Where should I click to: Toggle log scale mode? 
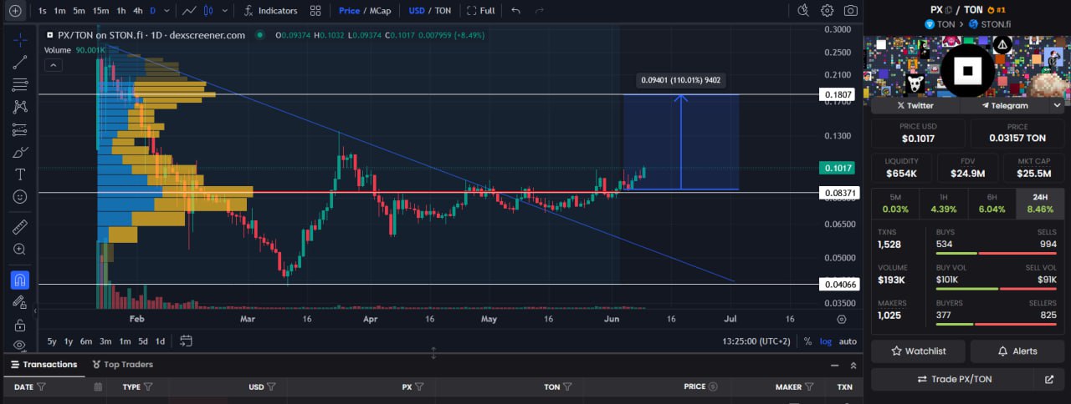click(x=825, y=341)
